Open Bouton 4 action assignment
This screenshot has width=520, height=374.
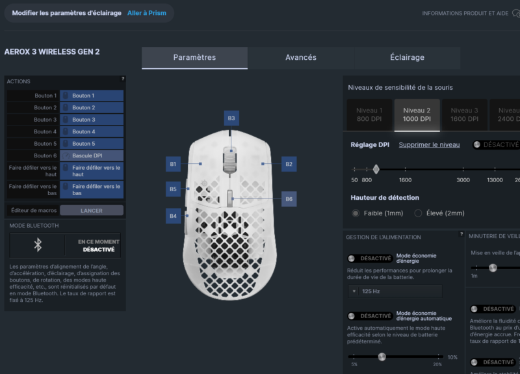point(92,131)
